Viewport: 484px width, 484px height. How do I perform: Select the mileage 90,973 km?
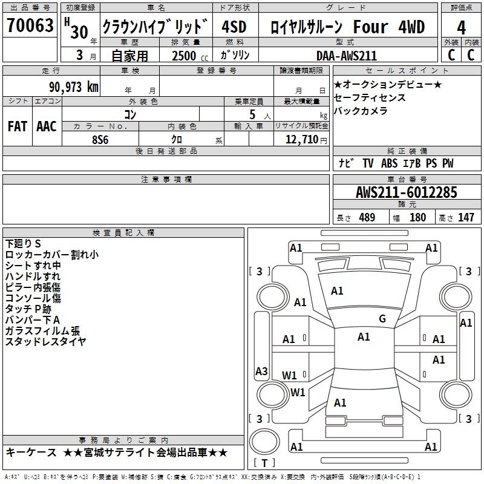74,87
